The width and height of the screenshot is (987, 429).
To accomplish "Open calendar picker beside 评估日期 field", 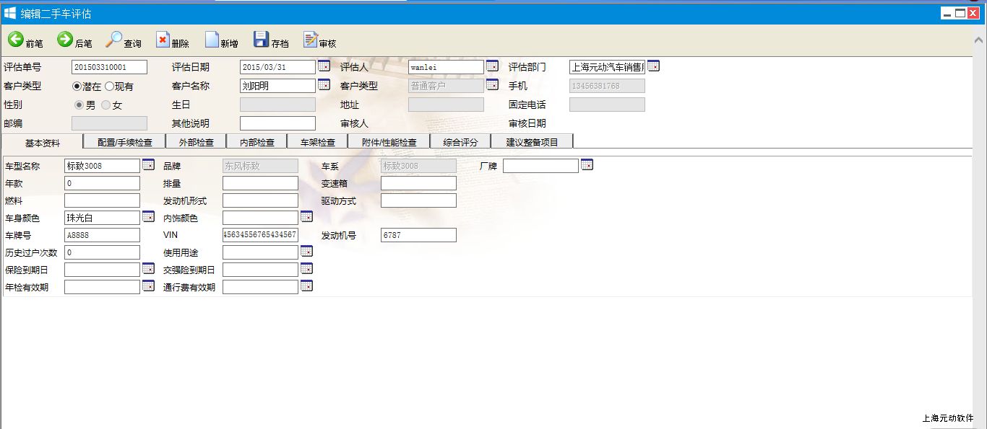I will click(x=324, y=66).
